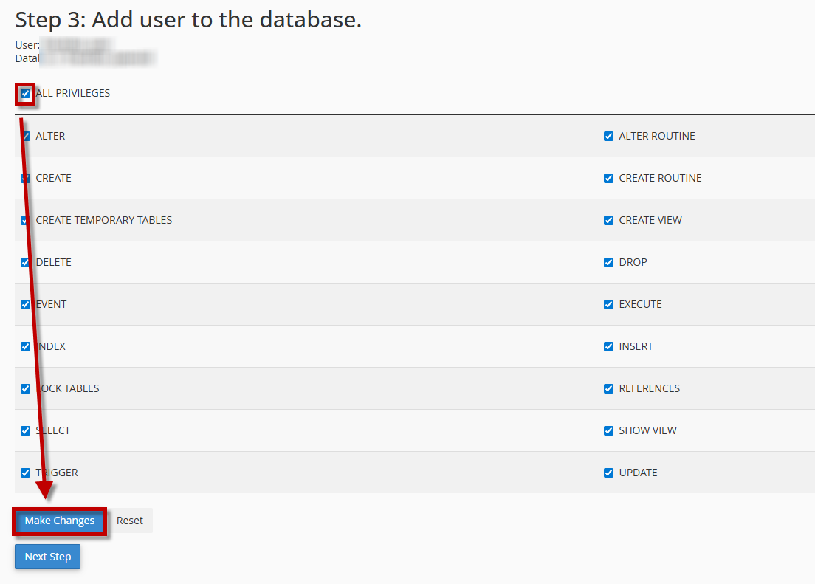Toggle the INSERT privilege checkbox

pos(608,346)
